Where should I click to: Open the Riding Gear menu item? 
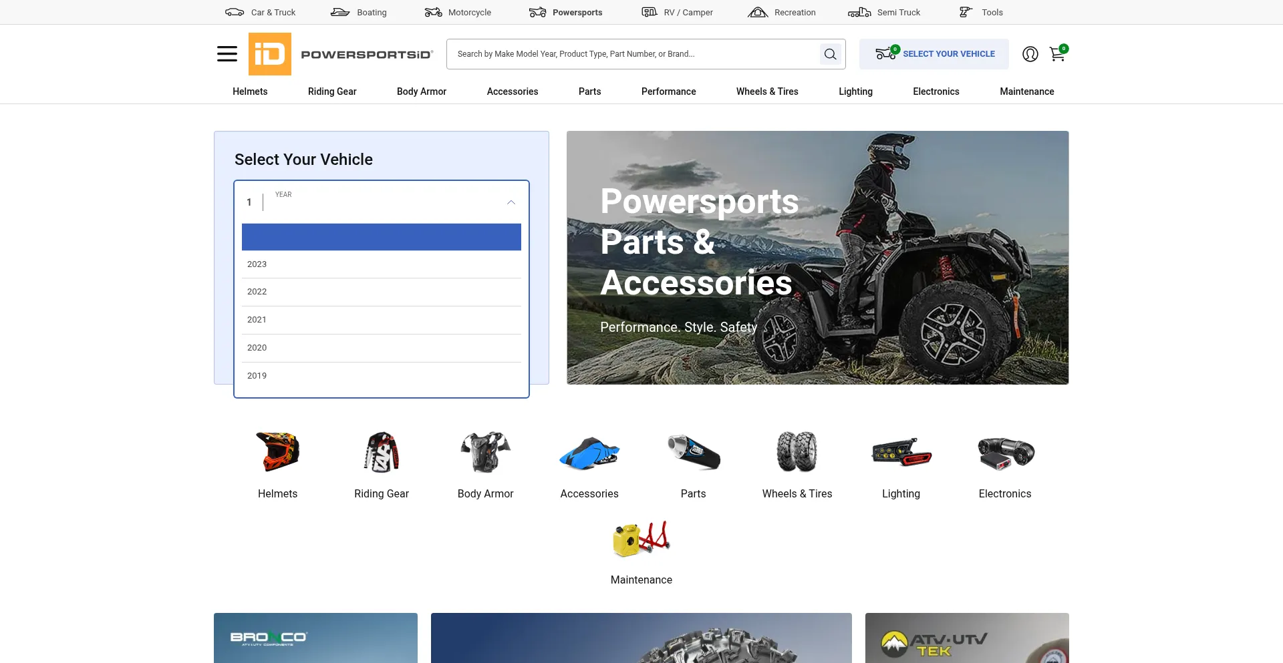[x=332, y=91]
